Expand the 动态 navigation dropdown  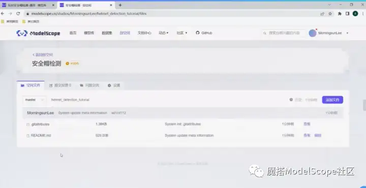click(163, 33)
